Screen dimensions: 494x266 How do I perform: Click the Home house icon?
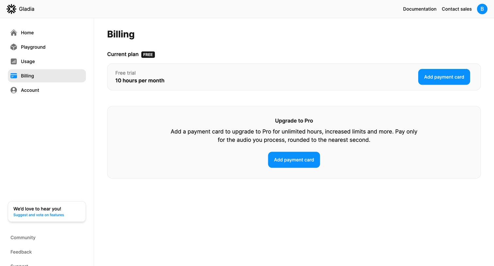click(14, 33)
